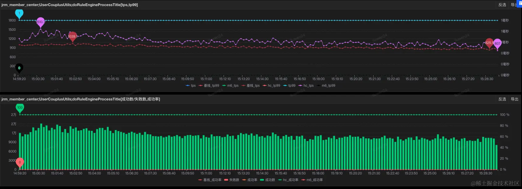Toggle the m6_成功率 legend entry

312,180
